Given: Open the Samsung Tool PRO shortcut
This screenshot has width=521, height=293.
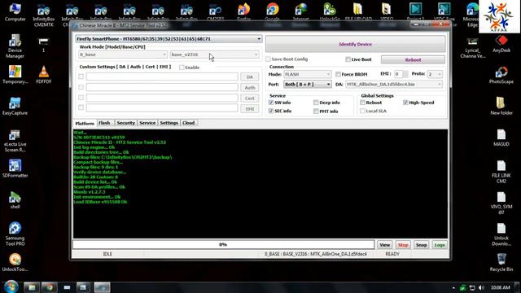Looking at the screenshot, I should coord(15,234).
